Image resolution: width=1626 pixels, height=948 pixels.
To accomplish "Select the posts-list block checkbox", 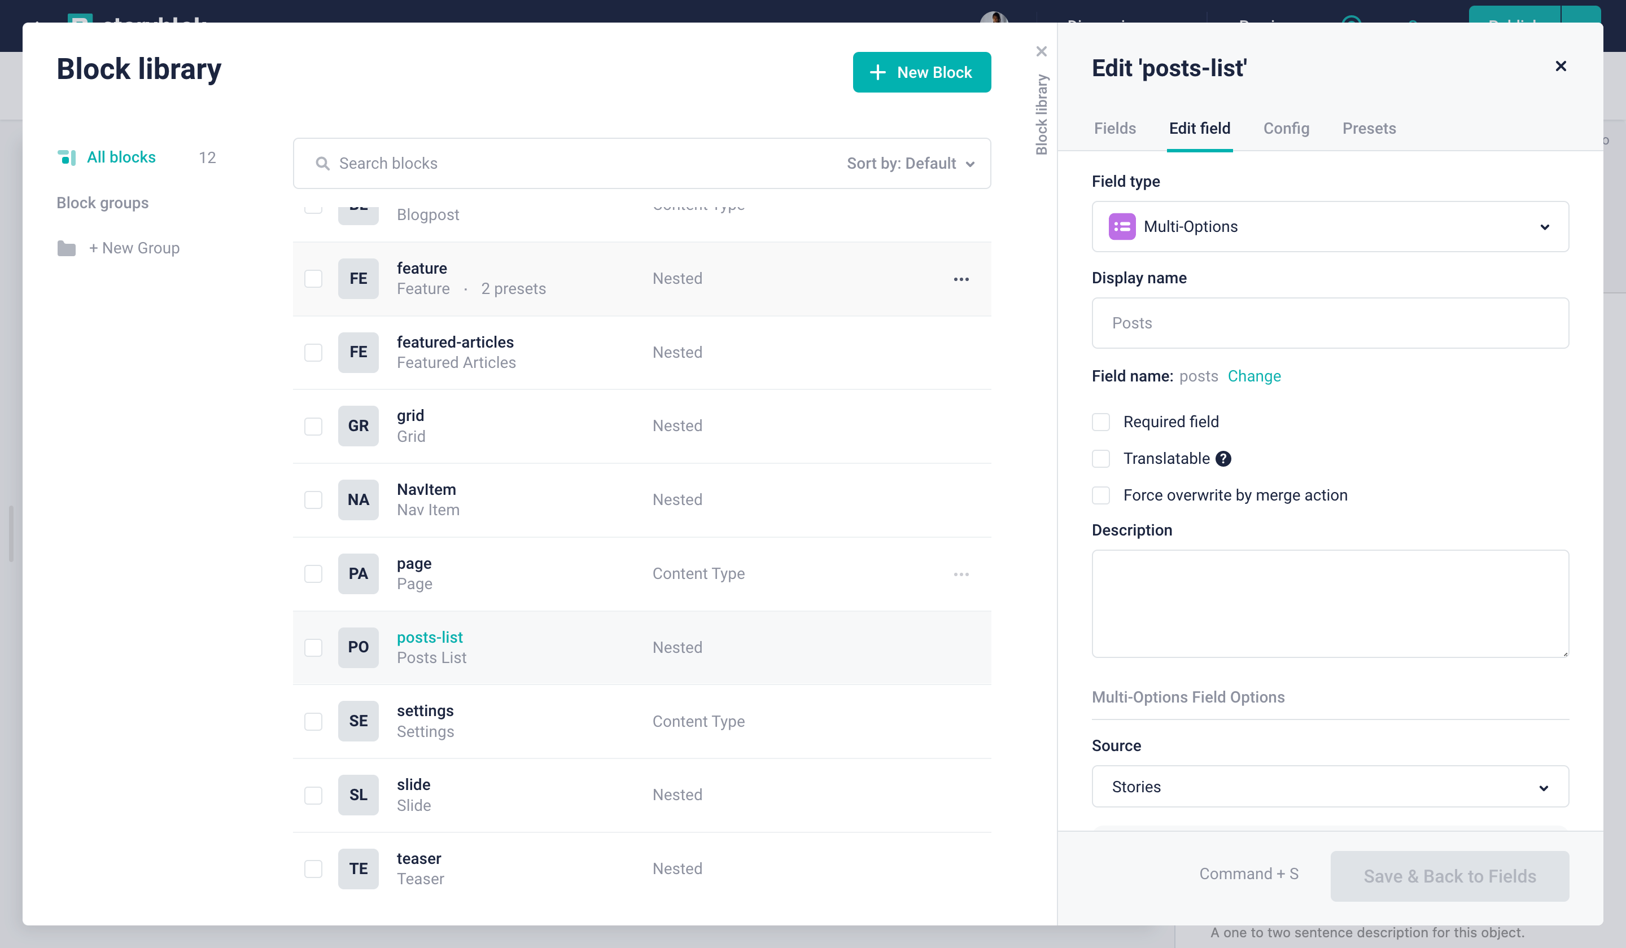I will click(x=313, y=647).
